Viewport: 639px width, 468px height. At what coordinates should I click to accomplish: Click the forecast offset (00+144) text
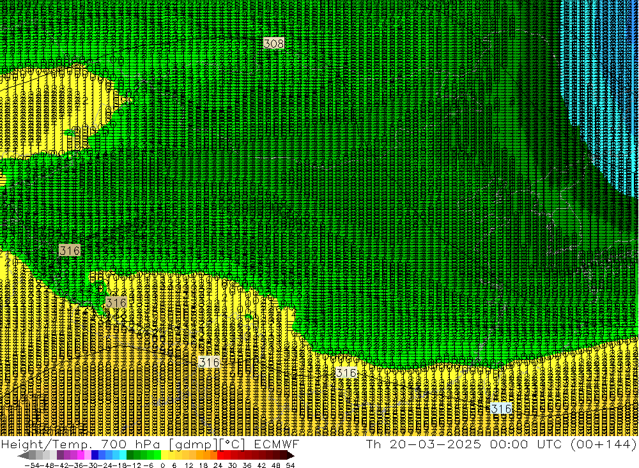(x=604, y=444)
